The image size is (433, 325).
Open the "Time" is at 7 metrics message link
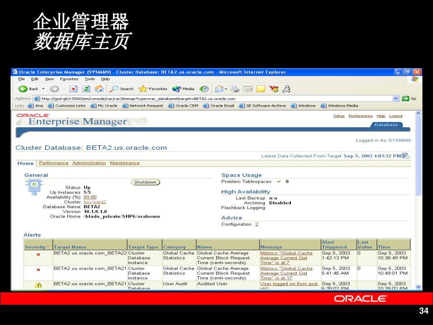(286, 258)
